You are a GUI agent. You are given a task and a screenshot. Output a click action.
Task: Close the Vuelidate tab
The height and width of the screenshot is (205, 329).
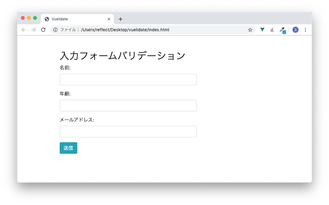(x=109, y=19)
